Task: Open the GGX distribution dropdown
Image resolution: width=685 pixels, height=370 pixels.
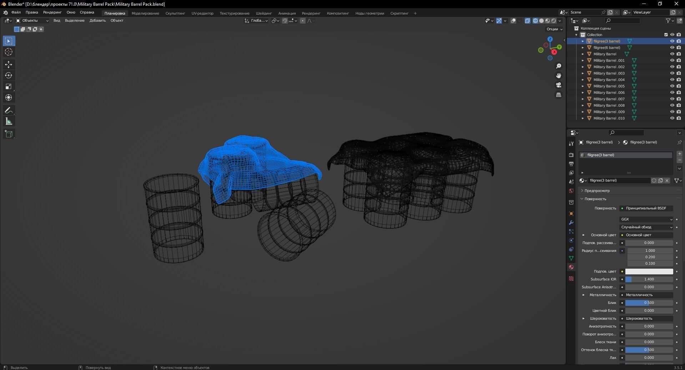Action: pyautogui.click(x=646, y=219)
